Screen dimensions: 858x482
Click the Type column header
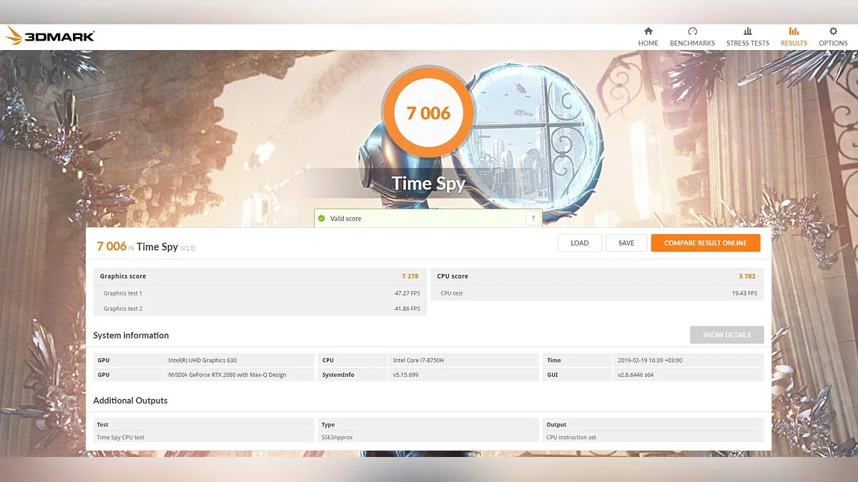point(328,425)
